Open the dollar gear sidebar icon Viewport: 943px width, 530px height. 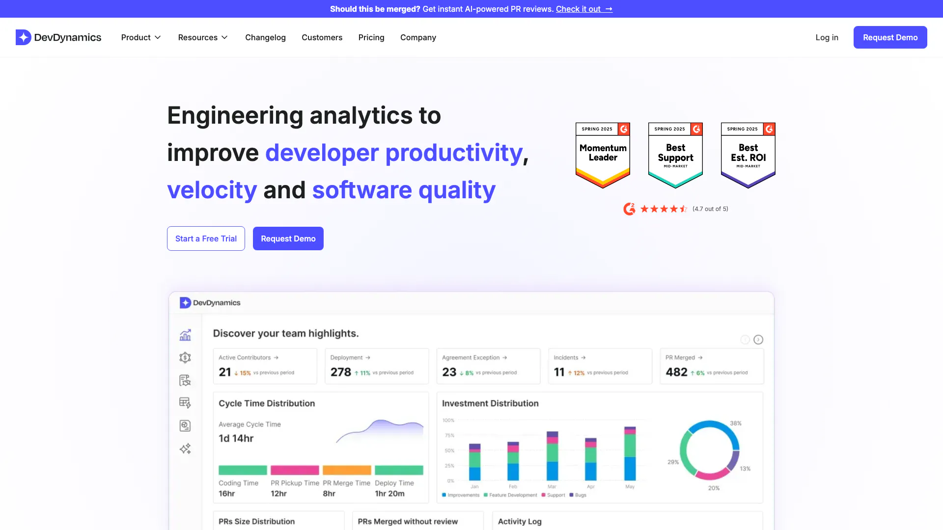tap(185, 358)
